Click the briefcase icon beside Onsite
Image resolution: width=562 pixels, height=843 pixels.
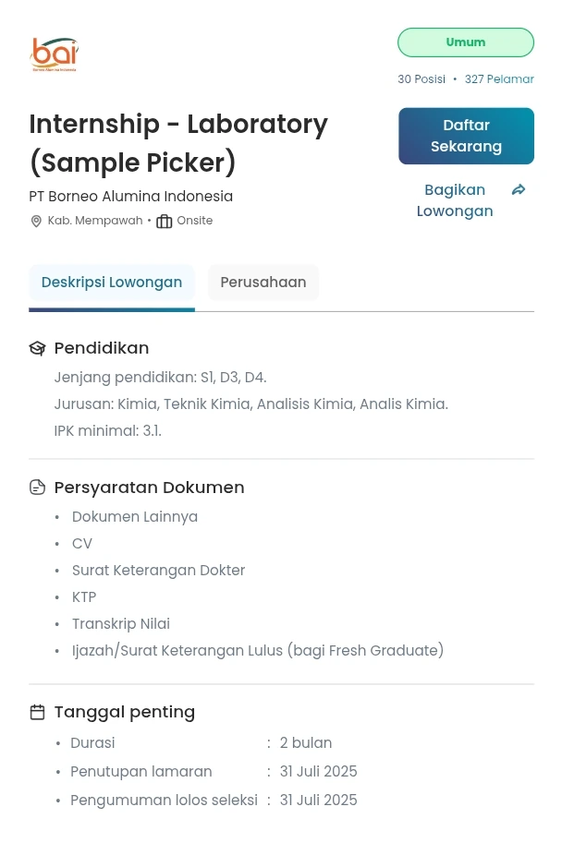(x=165, y=221)
